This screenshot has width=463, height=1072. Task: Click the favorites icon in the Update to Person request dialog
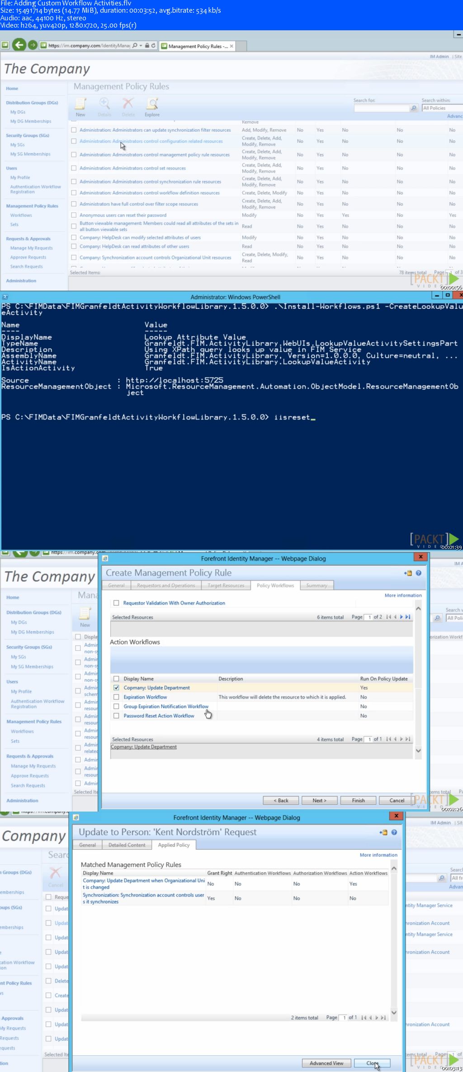click(x=384, y=832)
